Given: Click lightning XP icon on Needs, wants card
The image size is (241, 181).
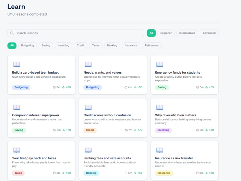Looking at the screenshot, I should 135,87.
